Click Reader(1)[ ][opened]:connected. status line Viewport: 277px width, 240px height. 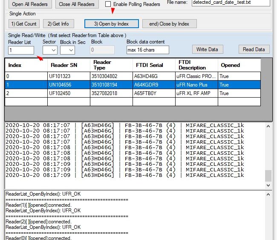pos(38,205)
